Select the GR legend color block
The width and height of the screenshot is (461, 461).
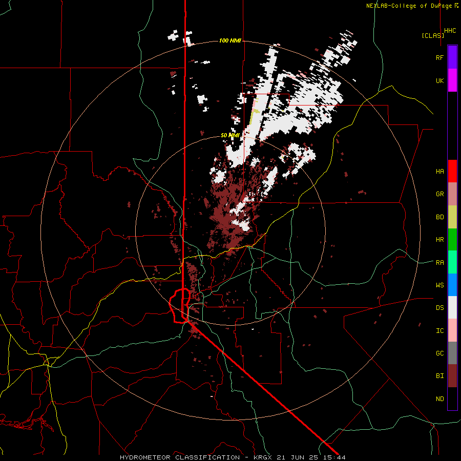point(452,194)
